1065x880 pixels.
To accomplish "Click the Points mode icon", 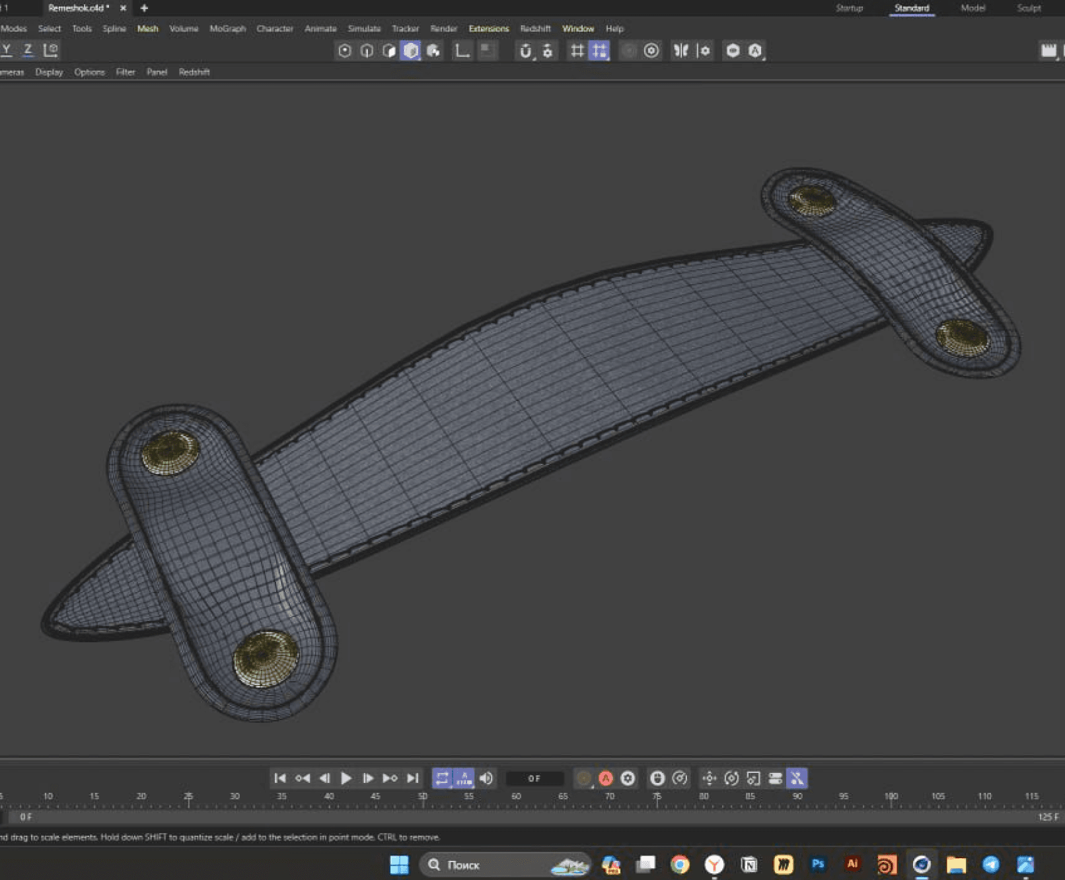I will pos(344,51).
